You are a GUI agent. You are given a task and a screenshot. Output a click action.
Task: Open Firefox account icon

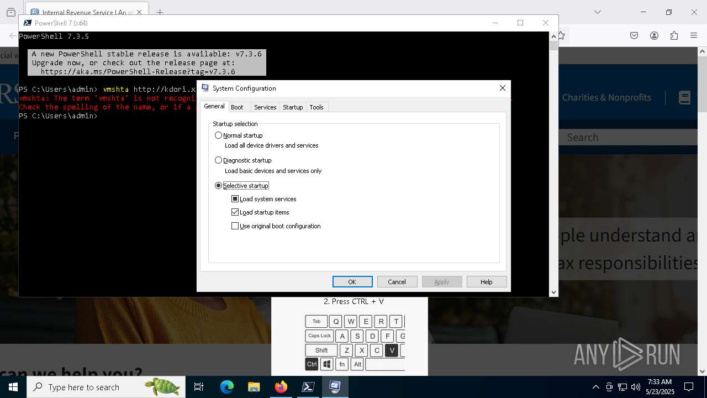[654, 35]
